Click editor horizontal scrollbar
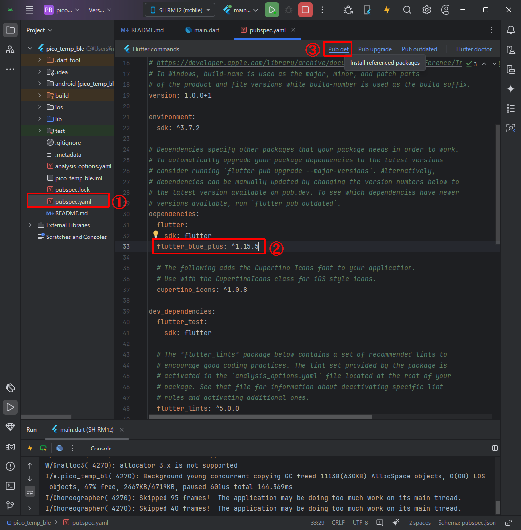Image resolution: width=521 pixels, height=530 pixels. coord(260,417)
